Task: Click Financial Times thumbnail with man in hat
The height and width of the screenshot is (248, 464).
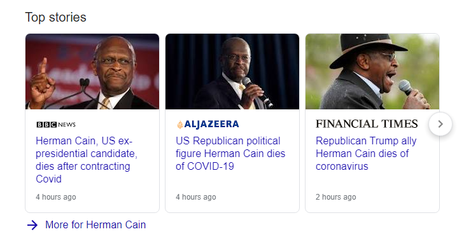Action: click(x=372, y=71)
